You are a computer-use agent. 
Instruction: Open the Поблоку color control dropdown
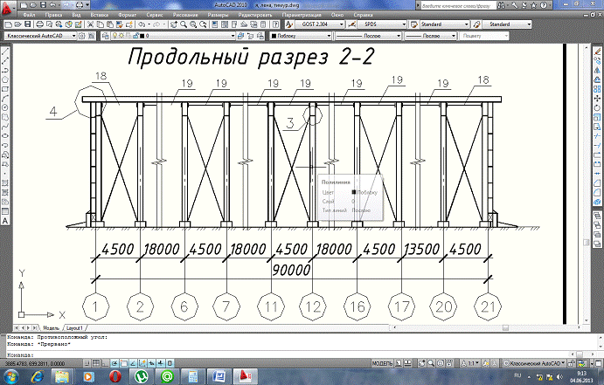[x=298, y=37]
